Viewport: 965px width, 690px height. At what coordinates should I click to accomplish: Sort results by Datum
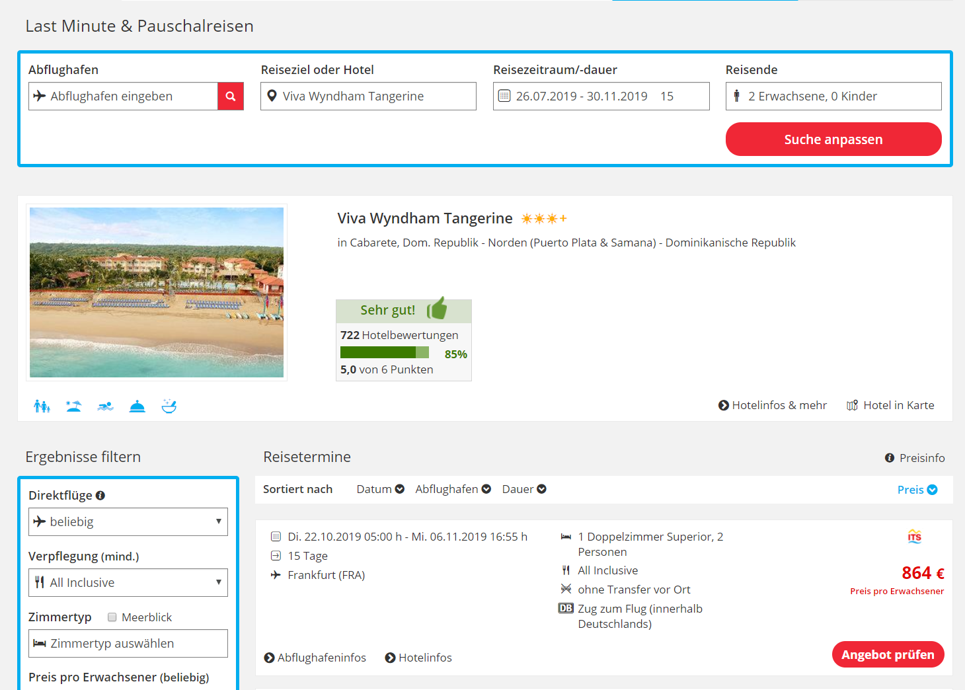380,489
